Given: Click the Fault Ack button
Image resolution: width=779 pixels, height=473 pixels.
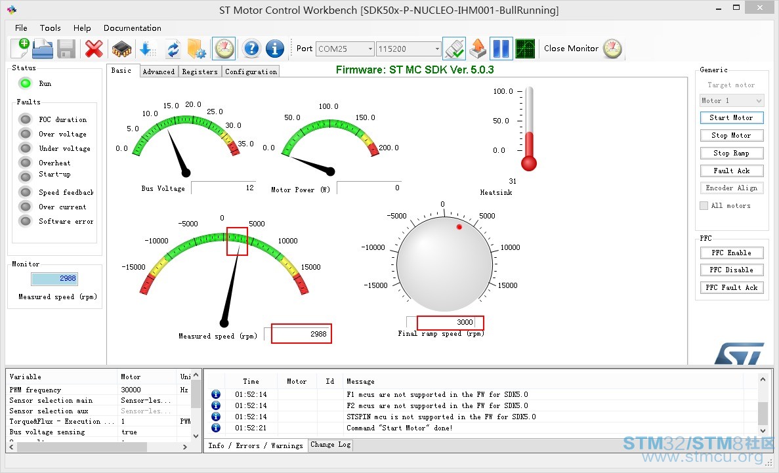Looking at the screenshot, I should pos(731,171).
